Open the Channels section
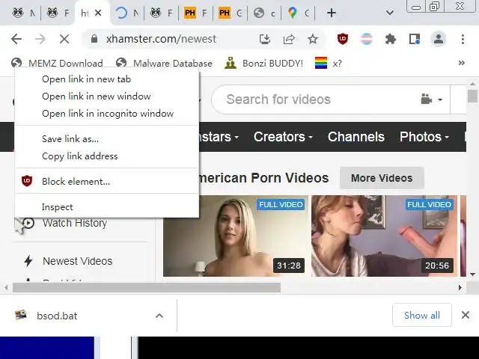Image resolution: width=479 pixels, height=359 pixels. 356,137
